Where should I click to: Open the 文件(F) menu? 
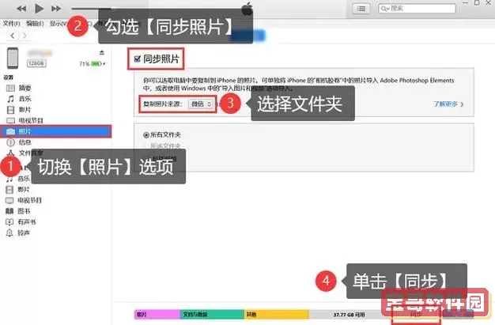pos(11,24)
